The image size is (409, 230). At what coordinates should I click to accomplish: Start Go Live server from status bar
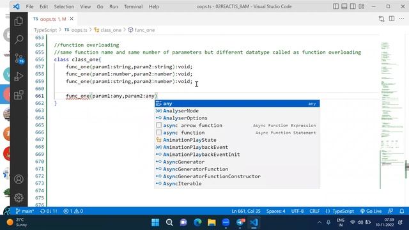click(371, 211)
